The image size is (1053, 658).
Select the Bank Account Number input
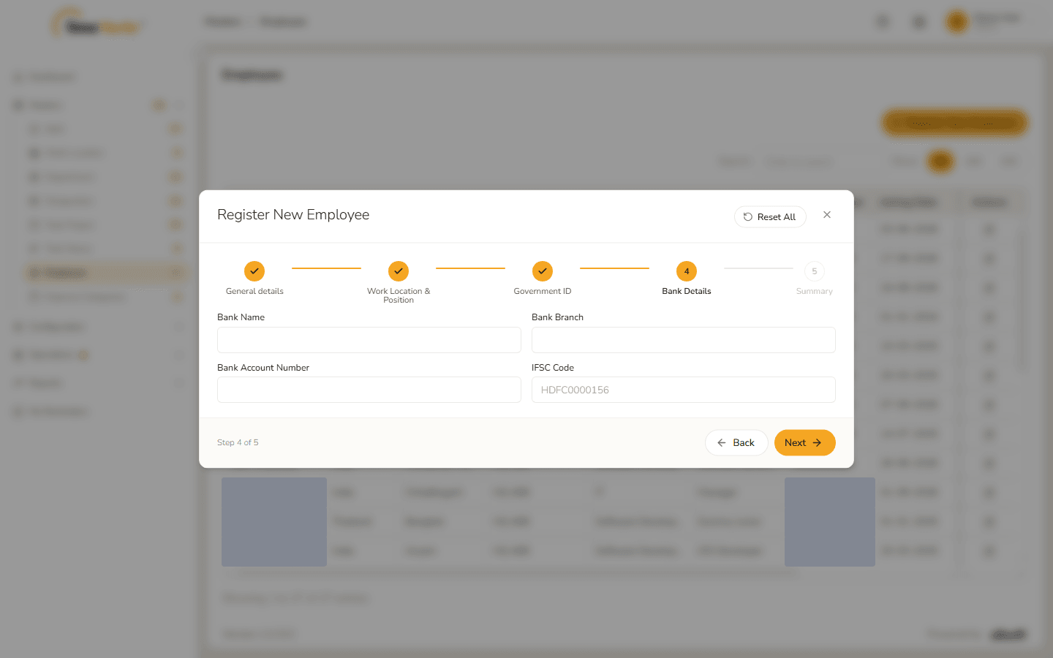point(369,390)
